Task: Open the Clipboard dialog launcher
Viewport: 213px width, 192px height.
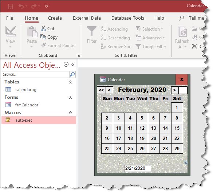Action: (x=78, y=55)
